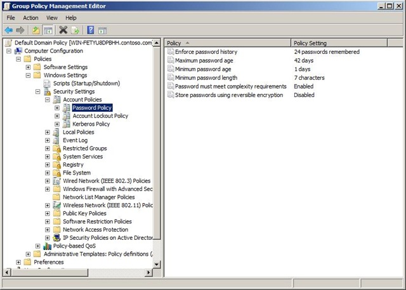Click the Delete X toolbar icon
This screenshot has height=290, width=406.
point(63,30)
